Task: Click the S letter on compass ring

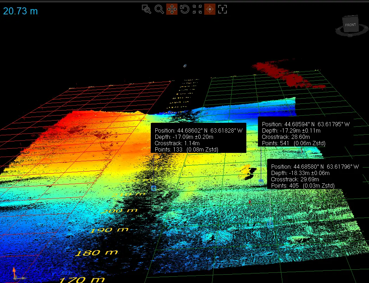Action: pos(350,35)
